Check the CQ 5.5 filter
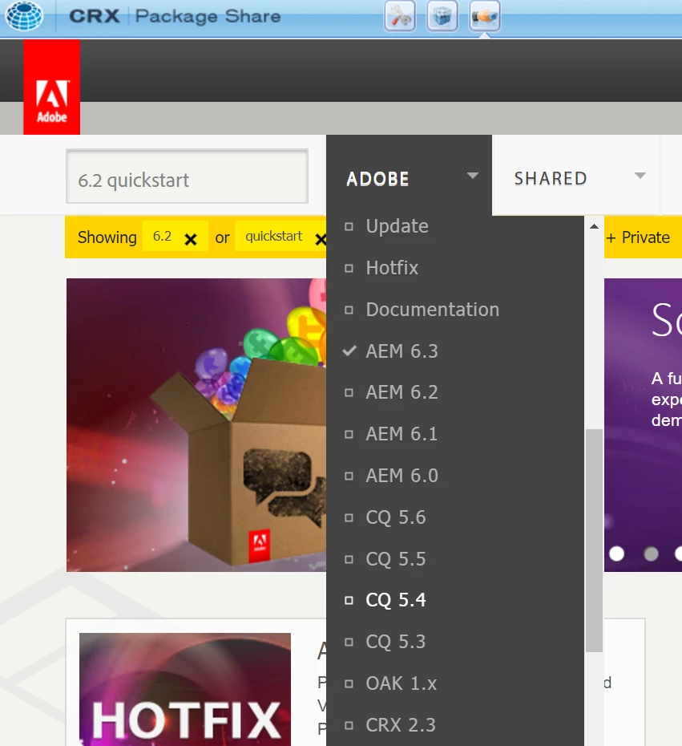This screenshot has height=746, width=682. [349, 559]
